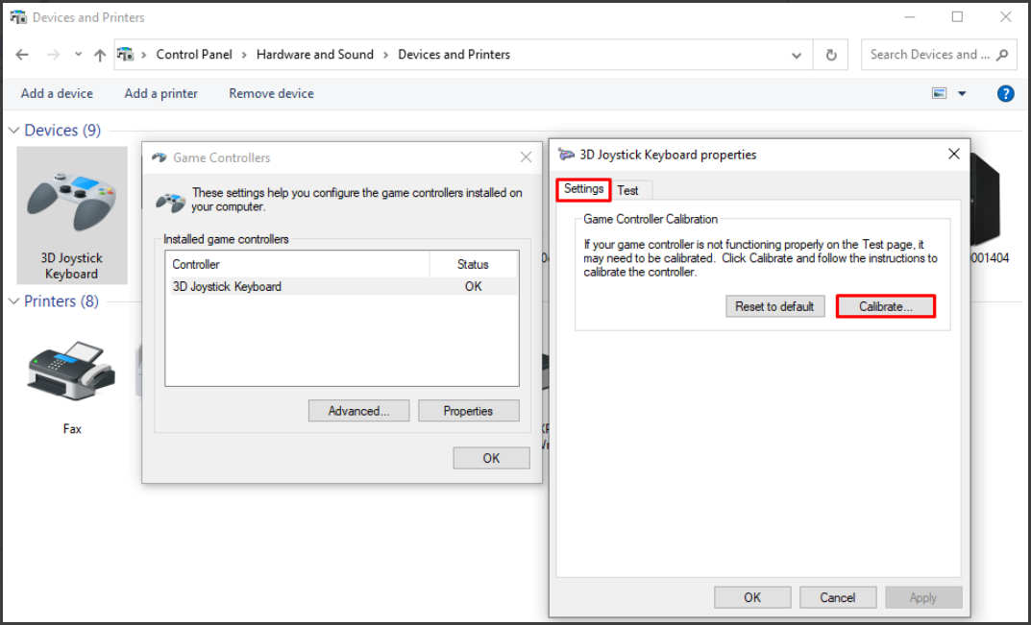Click Calibrate to calibrate the controller

(x=884, y=306)
